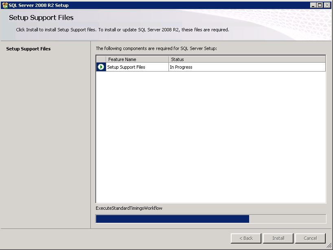This screenshot has width=333, height=250.
Task: Minimize the SQL Server Setup window
Action: pos(313,5)
